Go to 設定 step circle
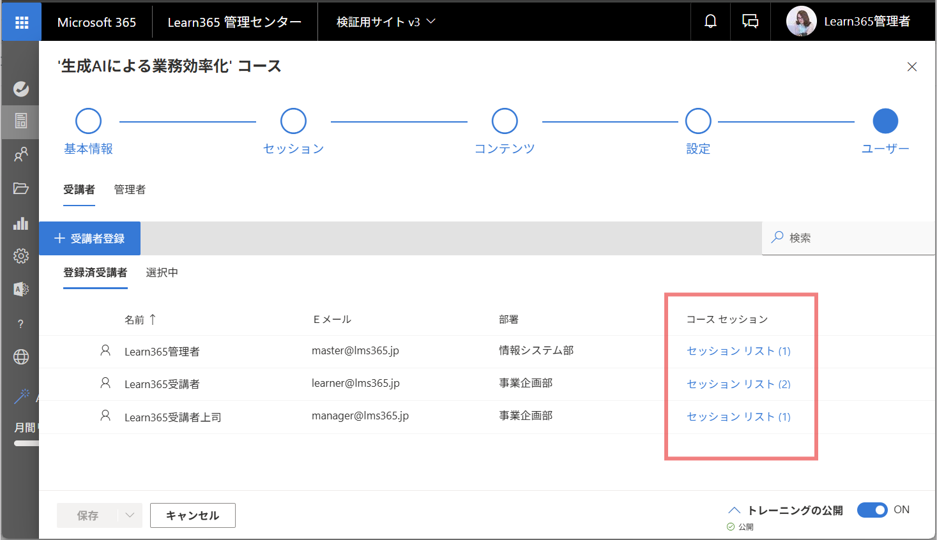Screen dimensions: 937x540 (698, 121)
